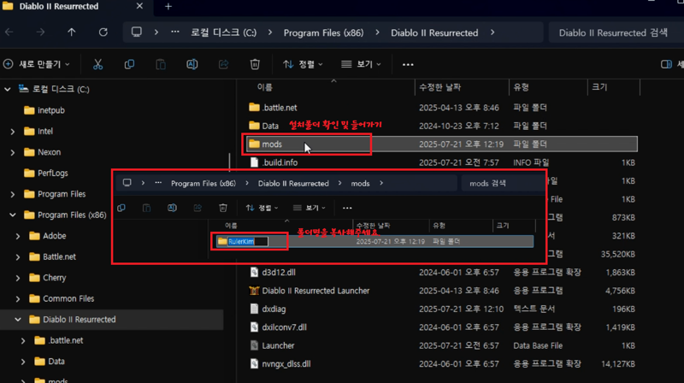
Task: Collapse the 로컬 디스크 (C:) tree node
Action: coord(8,90)
